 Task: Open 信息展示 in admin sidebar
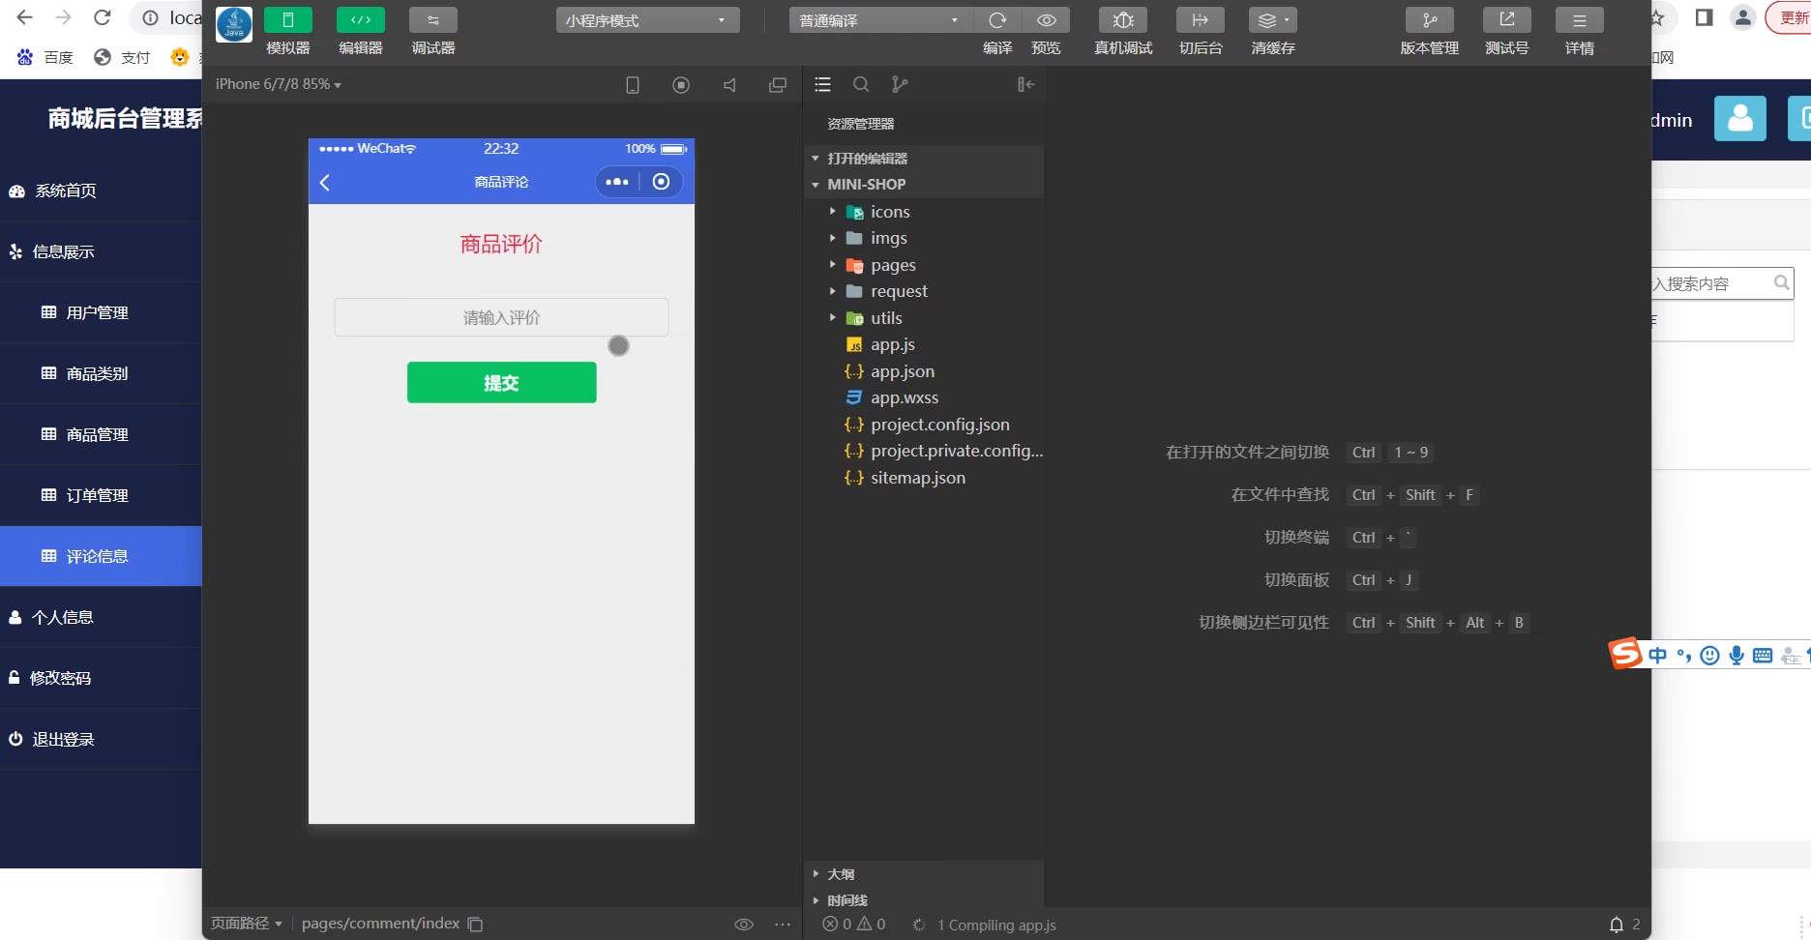pos(101,251)
